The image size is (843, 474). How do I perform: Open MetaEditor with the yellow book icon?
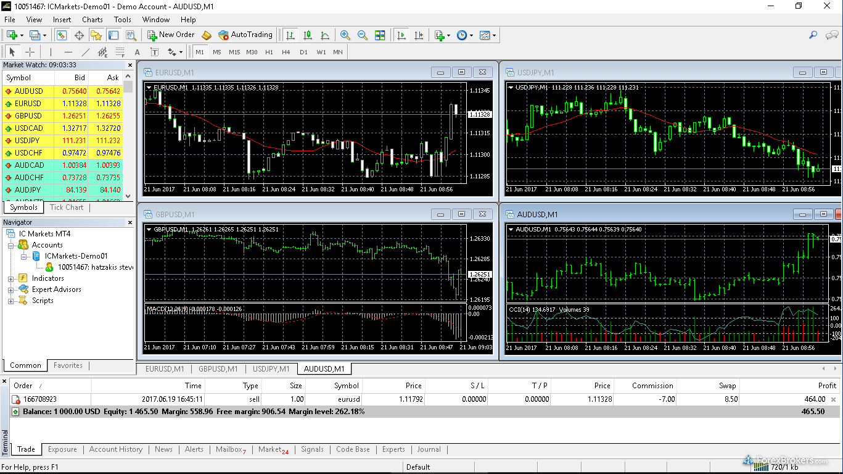(x=207, y=35)
